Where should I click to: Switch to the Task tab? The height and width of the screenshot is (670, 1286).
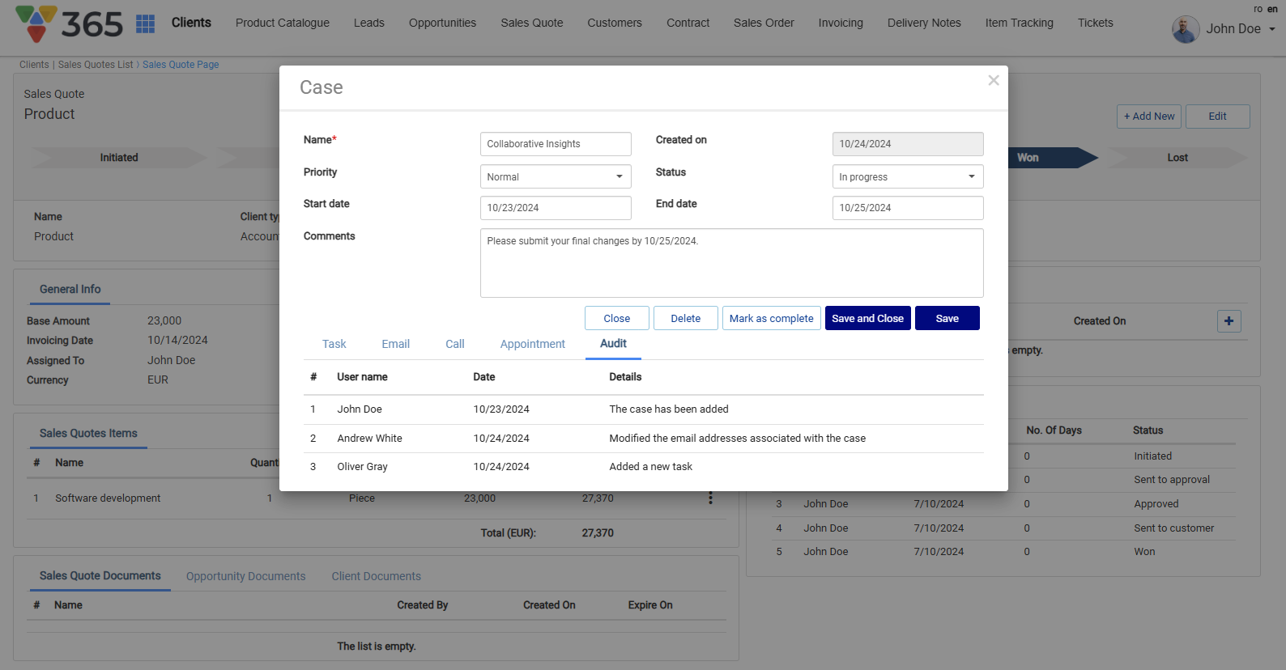coord(334,344)
